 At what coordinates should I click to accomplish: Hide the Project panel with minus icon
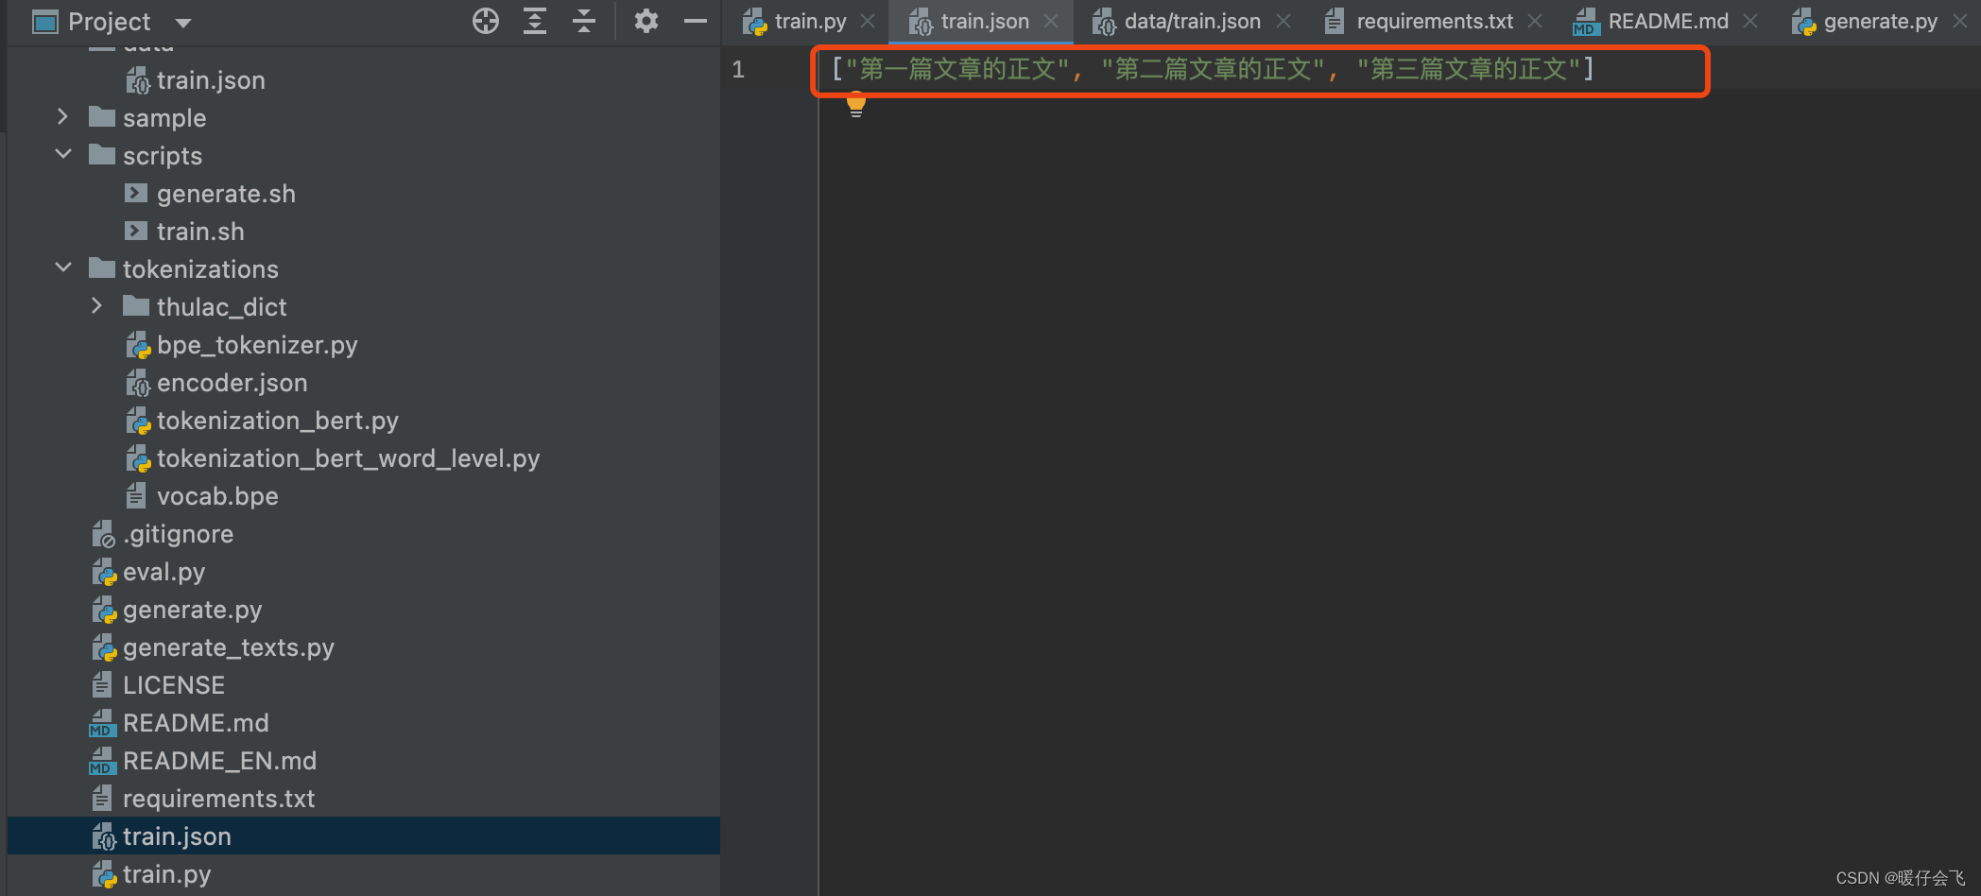pyautogui.click(x=696, y=21)
